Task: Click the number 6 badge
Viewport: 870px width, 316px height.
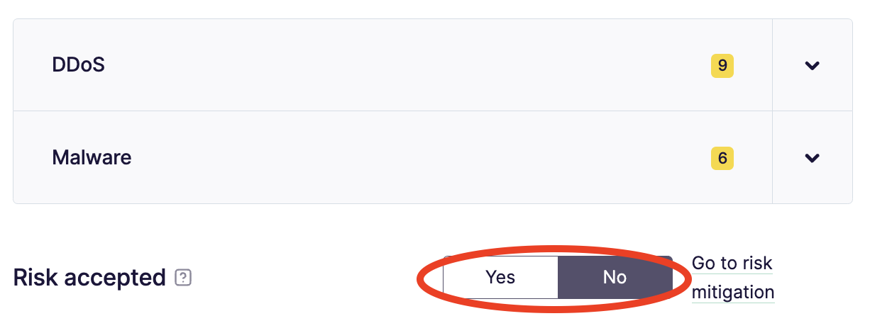Action: pyautogui.click(x=722, y=157)
